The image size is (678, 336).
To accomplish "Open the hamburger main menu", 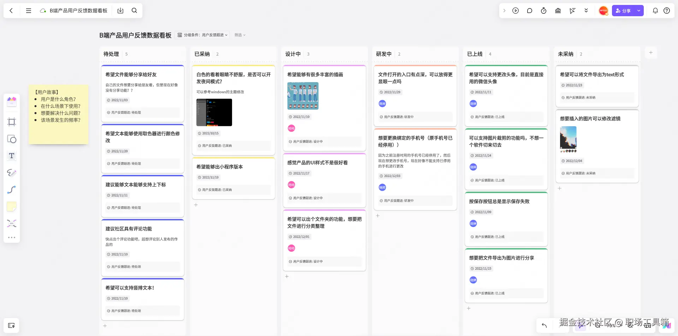I will (29, 11).
